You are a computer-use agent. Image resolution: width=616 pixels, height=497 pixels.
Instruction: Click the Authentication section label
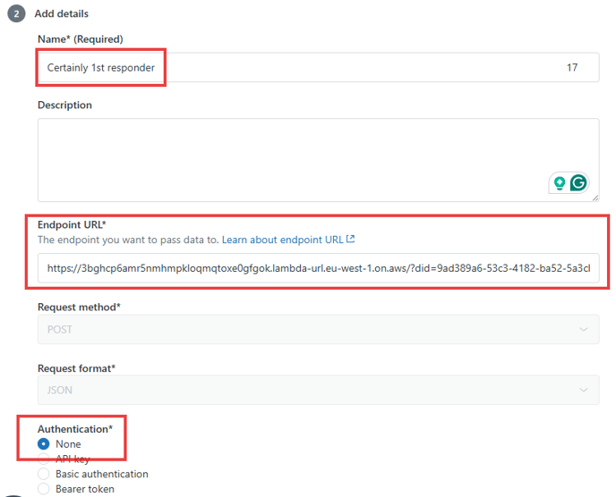coord(75,429)
